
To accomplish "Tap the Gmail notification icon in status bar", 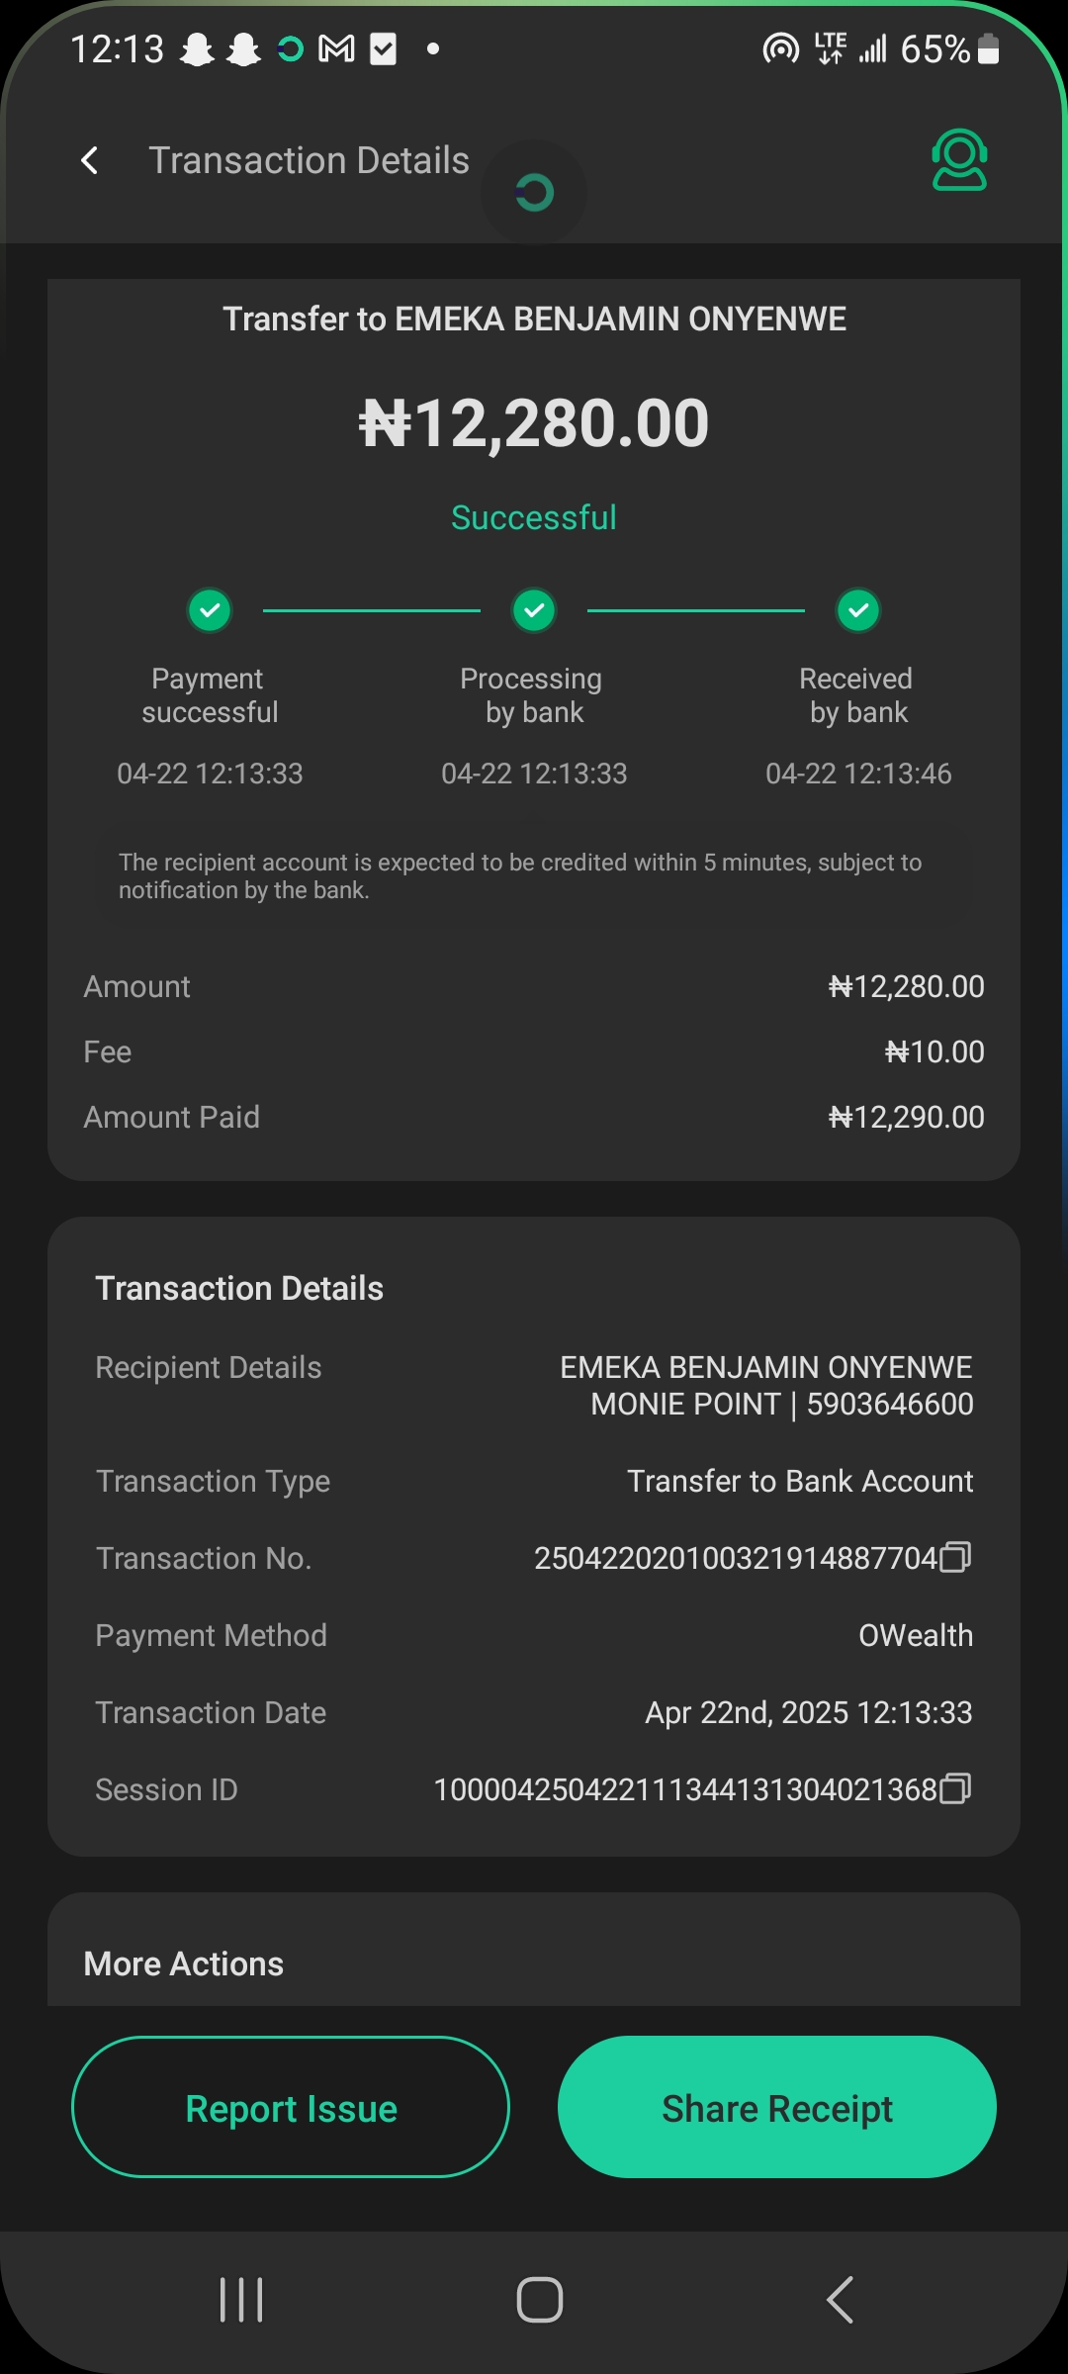I will point(336,48).
